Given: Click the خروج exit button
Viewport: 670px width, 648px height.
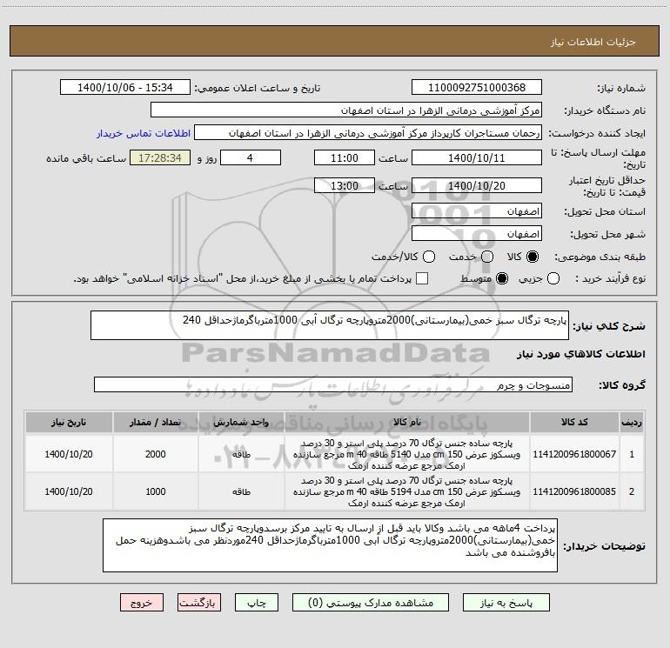Looking at the screenshot, I should [x=142, y=603].
